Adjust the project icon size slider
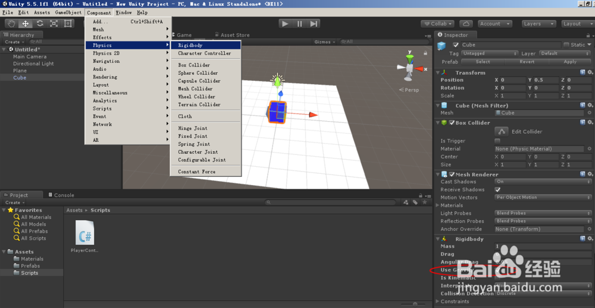 click(415, 304)
